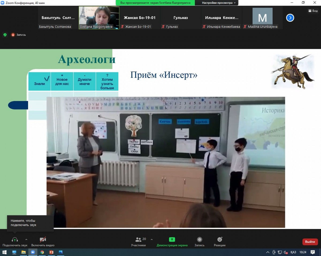Screen dimensions: 321x256
Task: Select Madina Urunbayeva's participant tile
Action: [262, 18]
